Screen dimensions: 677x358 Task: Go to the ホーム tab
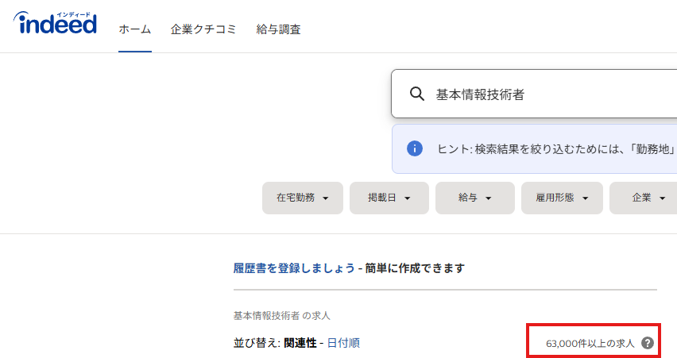(x=135, y=29)
